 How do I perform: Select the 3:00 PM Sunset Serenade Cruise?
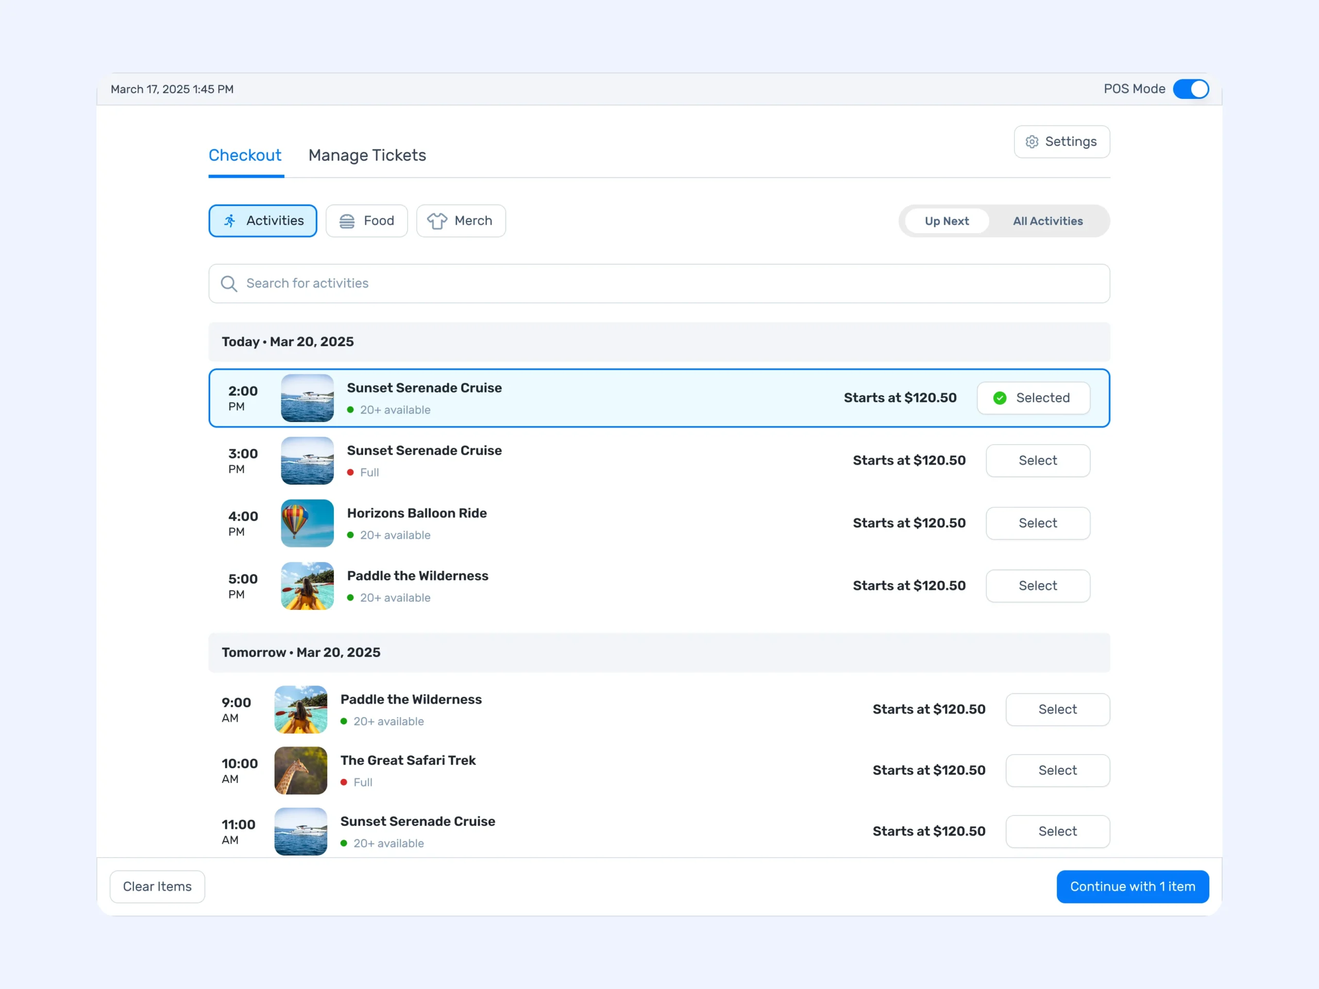(1038, 460)
